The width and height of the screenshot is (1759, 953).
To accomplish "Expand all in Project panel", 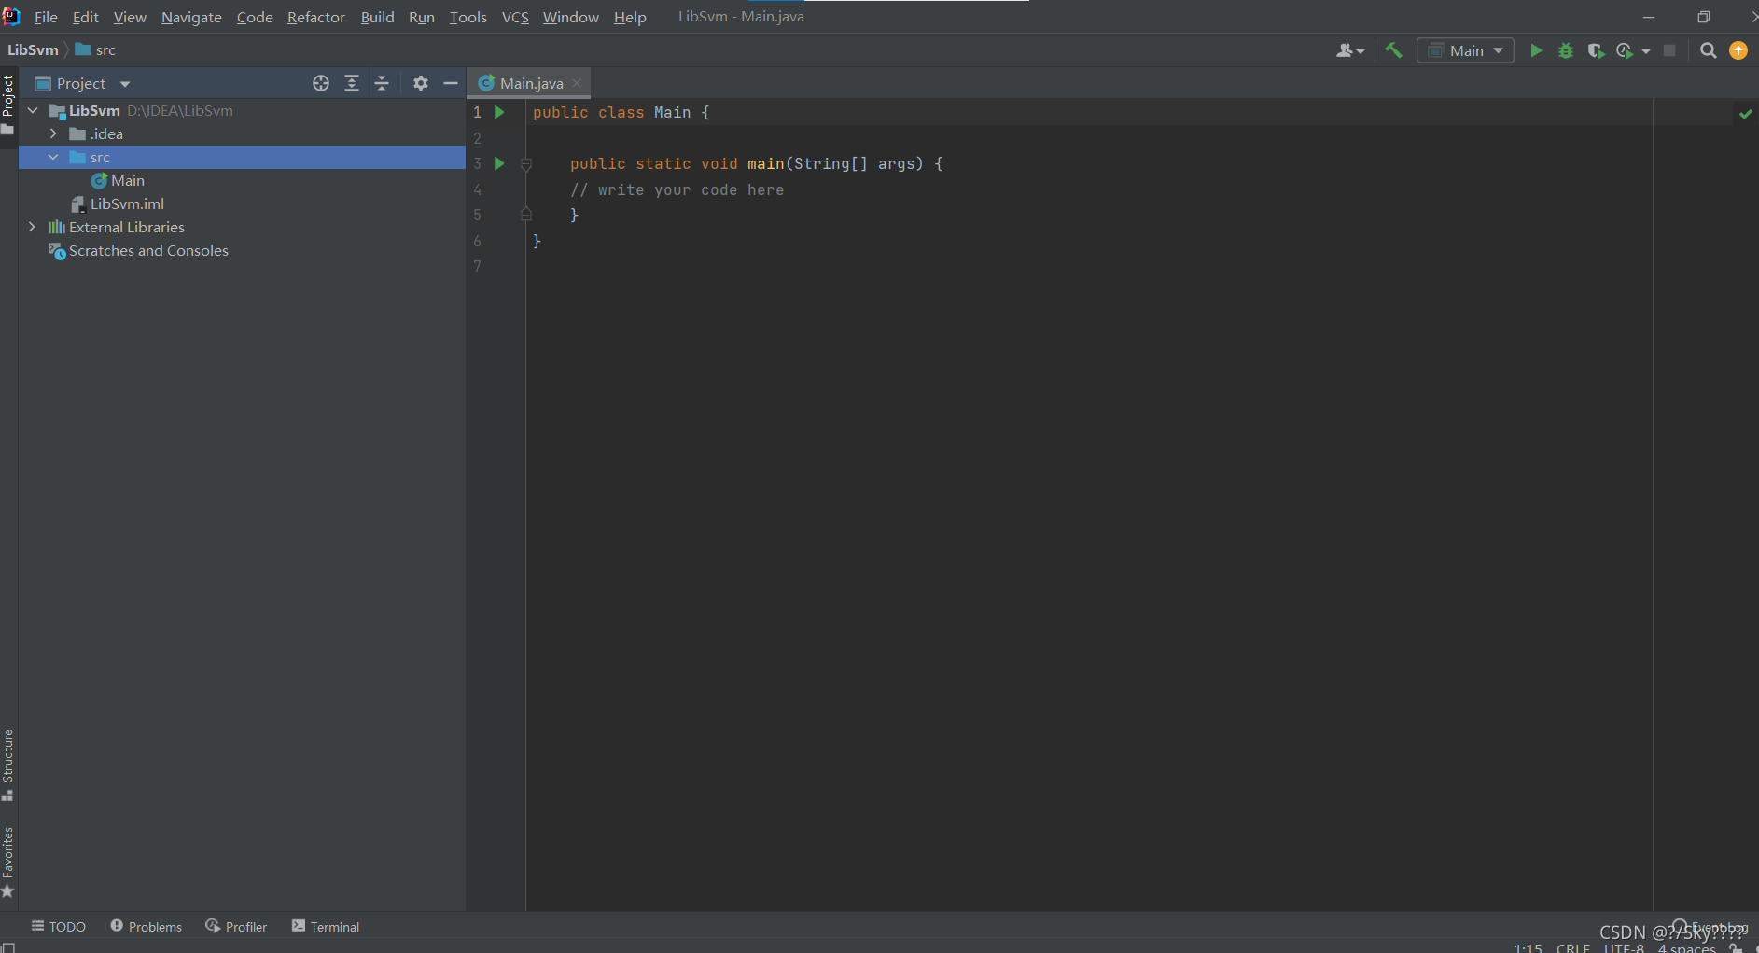I will [352, 83].
